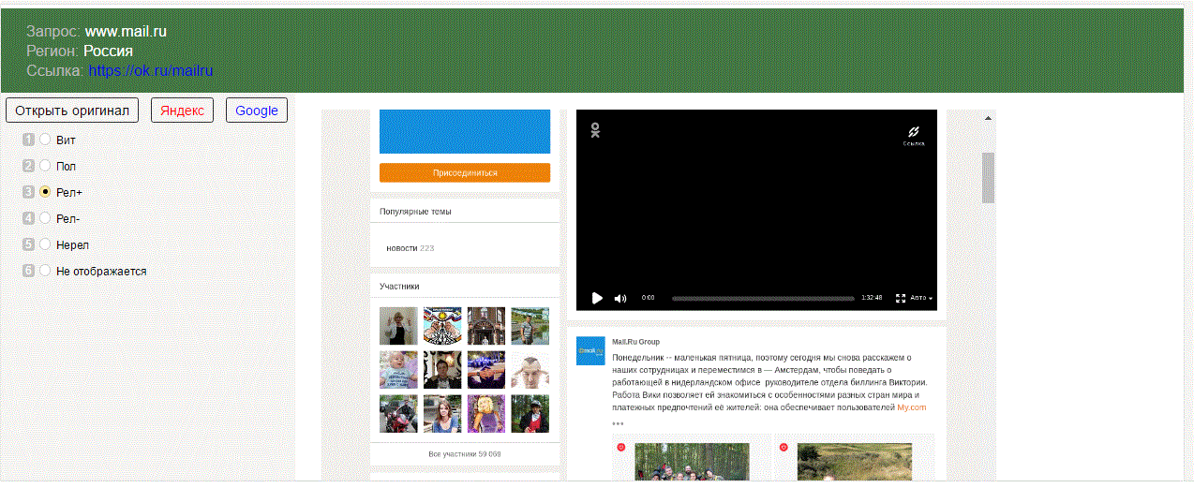Select the Вит radio option
This screenshot has height=488, width=1194.
tap(45, 140)
